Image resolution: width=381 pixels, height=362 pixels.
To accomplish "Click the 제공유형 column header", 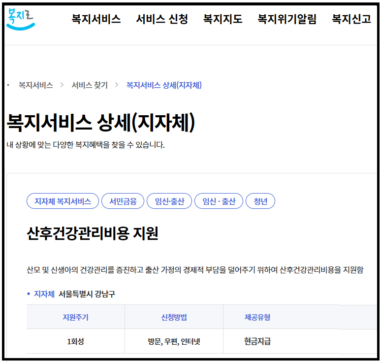I will 257,317.
